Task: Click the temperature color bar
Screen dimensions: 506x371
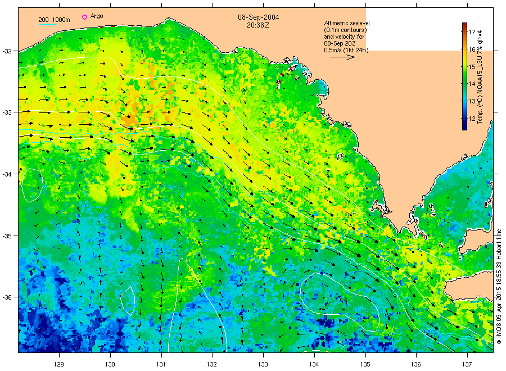Action: point(464,76)
